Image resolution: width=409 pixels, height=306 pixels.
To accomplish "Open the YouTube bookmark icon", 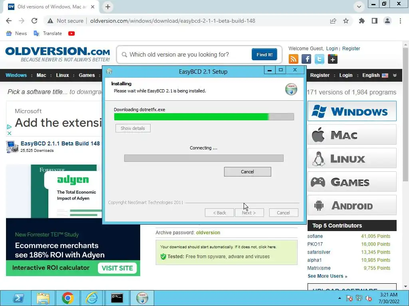I will pyautogui.click(x=71, y=33).
